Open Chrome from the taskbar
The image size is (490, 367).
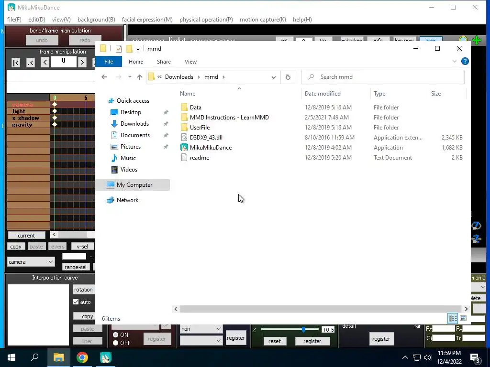click(82, 357)
